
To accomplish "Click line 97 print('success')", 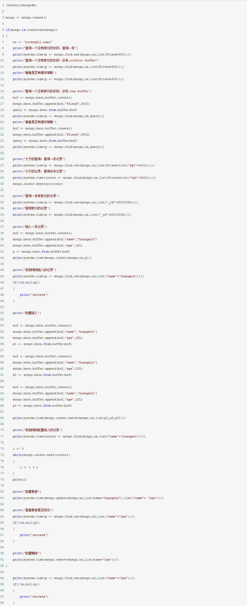I will 34,597.
